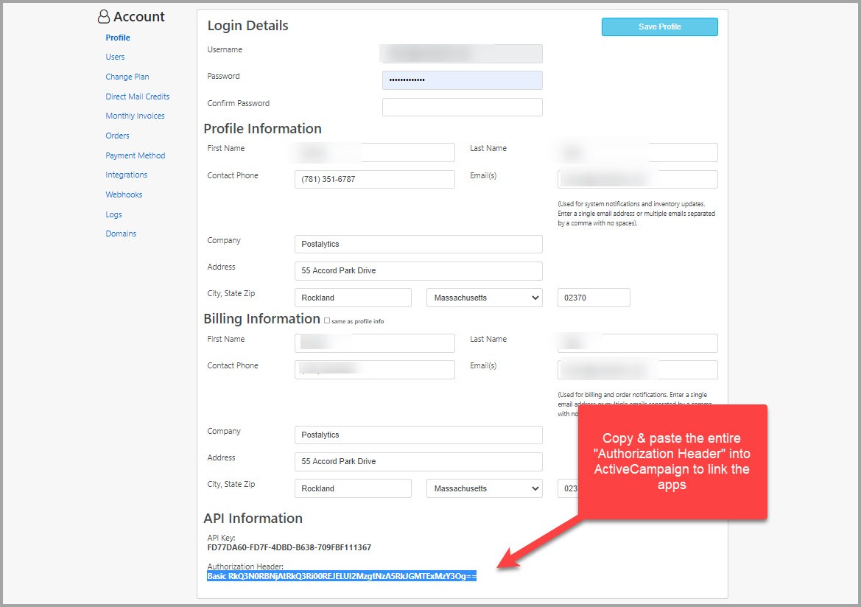Click the profile First Name field
The width and height of the screenshot is (861, 607).
[374, 152]
